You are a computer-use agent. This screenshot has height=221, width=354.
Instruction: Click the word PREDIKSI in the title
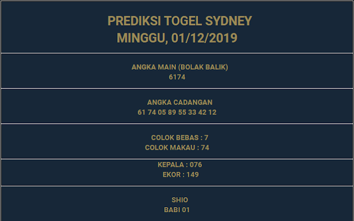[134, 21]
